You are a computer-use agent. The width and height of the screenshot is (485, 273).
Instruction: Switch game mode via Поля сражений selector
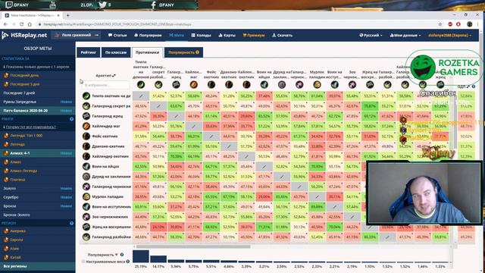(x=76, y=36)
